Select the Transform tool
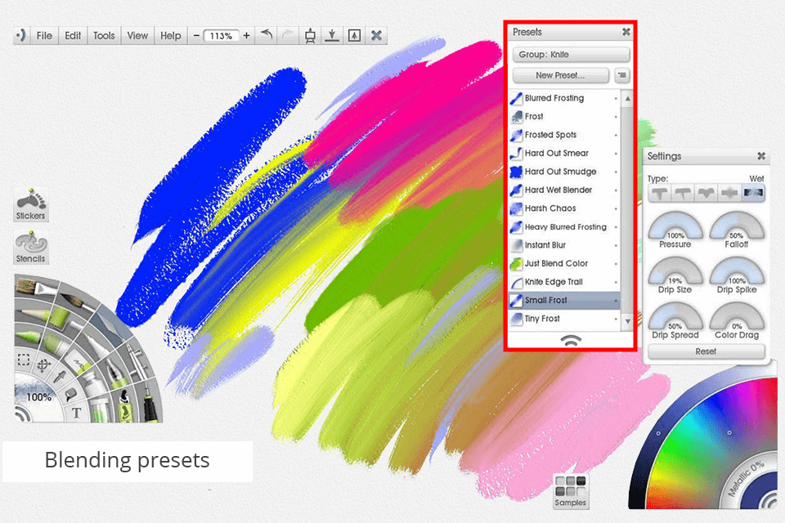 [44, 364]
